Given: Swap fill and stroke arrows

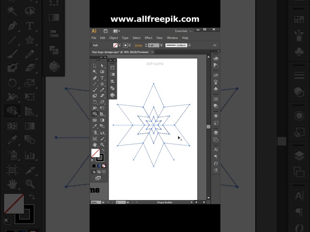Looking at the screenshot, I should coord(103,150).
